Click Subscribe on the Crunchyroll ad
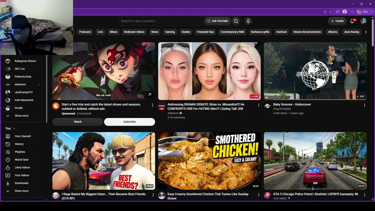The image size is (375, 211). click(x=129, y=122)
